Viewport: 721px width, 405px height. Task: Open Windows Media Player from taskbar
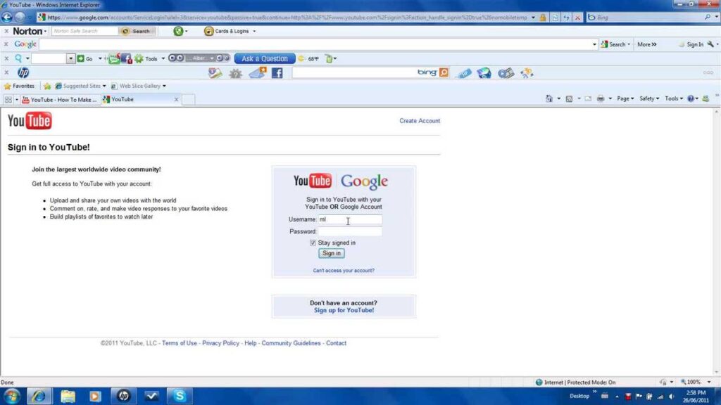click(95, 397)
